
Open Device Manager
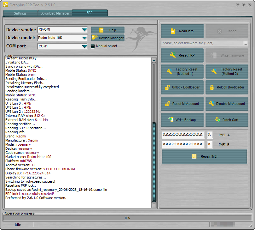(108, 38)
